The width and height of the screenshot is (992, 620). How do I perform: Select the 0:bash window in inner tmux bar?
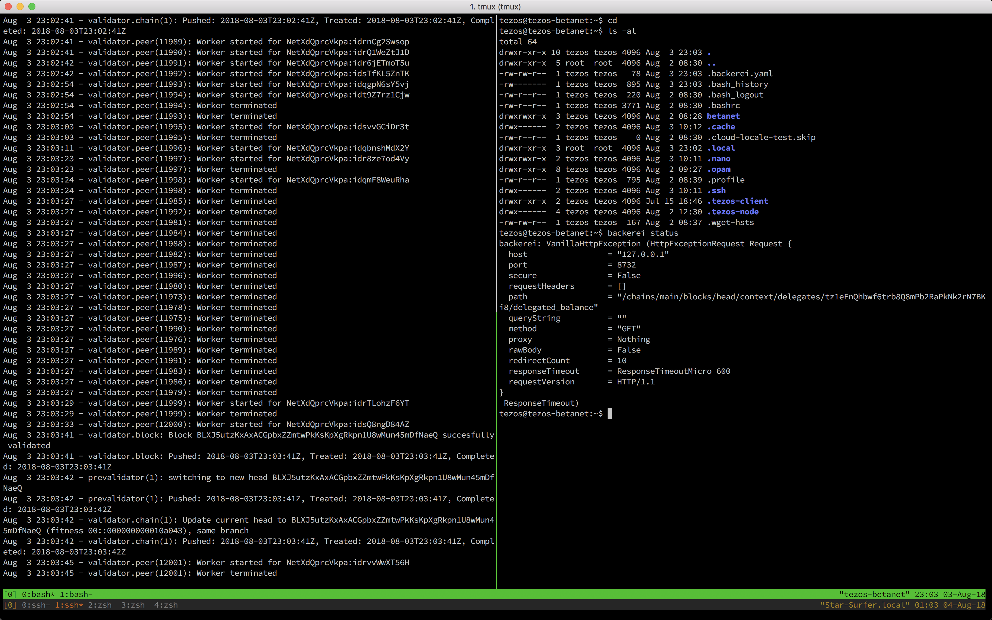click(x=38, y=594)
